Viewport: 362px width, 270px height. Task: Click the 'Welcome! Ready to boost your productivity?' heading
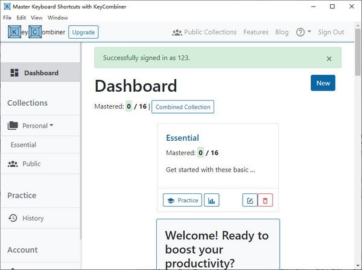[217, 249]
